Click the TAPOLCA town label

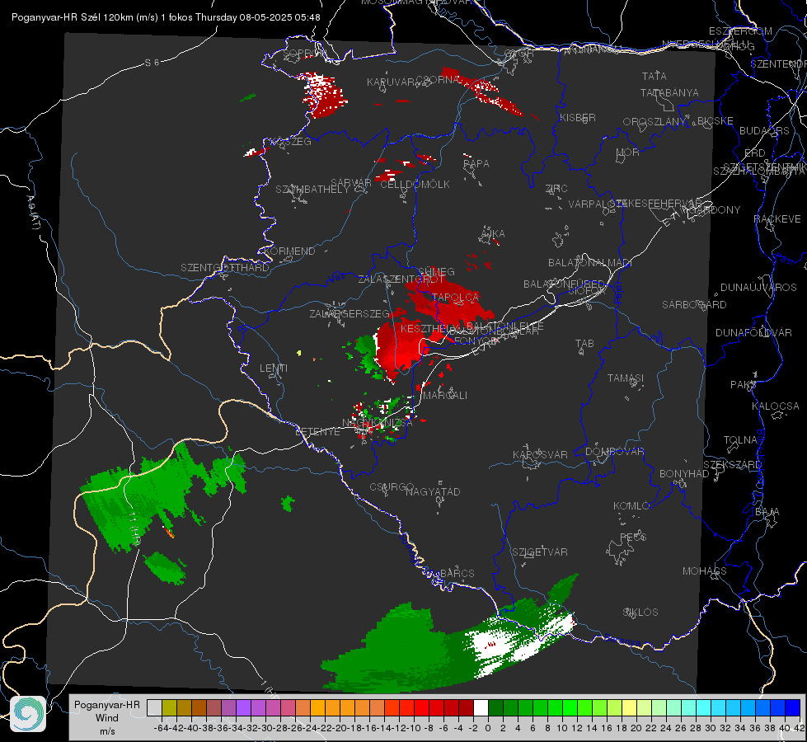[x=456, y=297]
